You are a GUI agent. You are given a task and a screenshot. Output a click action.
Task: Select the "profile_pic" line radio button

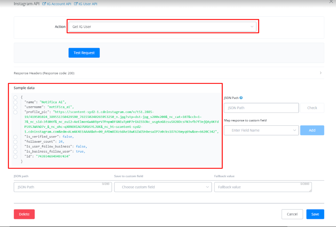click(15, 112)
